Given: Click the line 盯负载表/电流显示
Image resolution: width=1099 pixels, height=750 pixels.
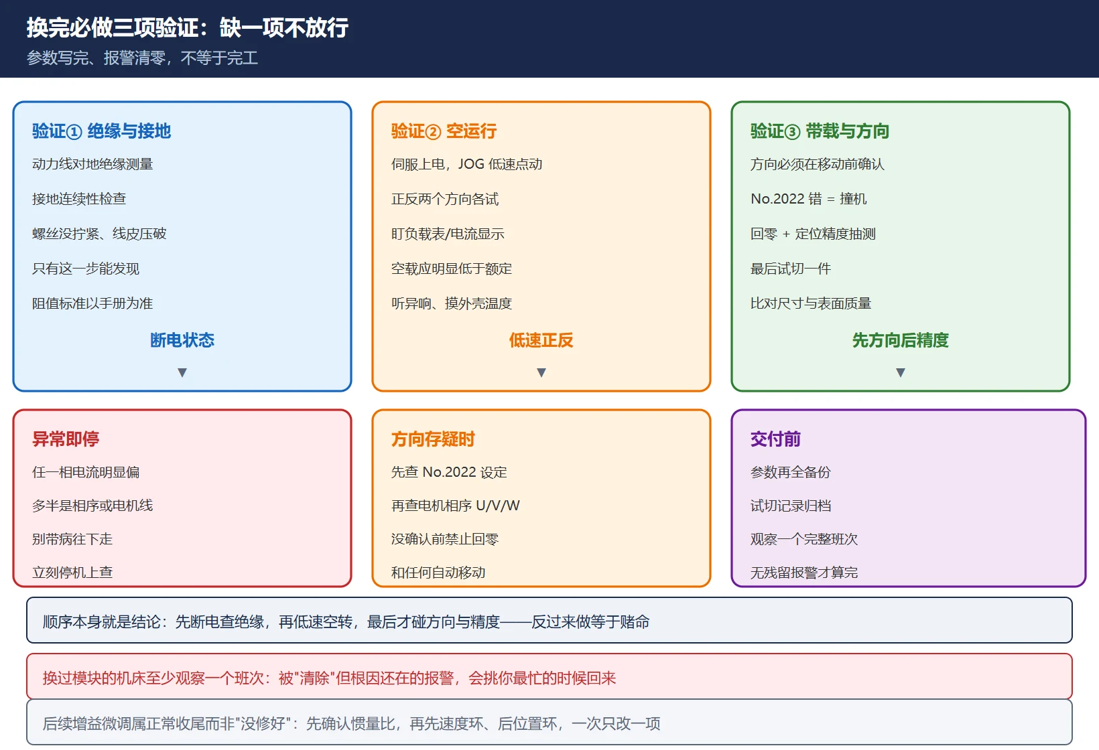Looking at the screenshot, I should tap(448, 234).
